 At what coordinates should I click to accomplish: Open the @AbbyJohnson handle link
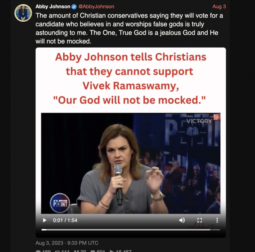tap(96, 7)
